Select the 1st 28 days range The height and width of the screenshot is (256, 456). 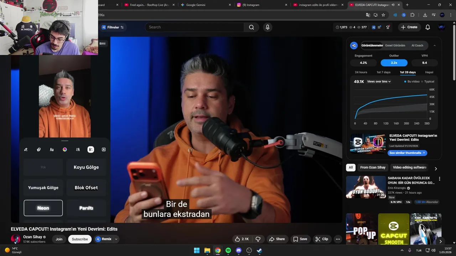point(408,72)
